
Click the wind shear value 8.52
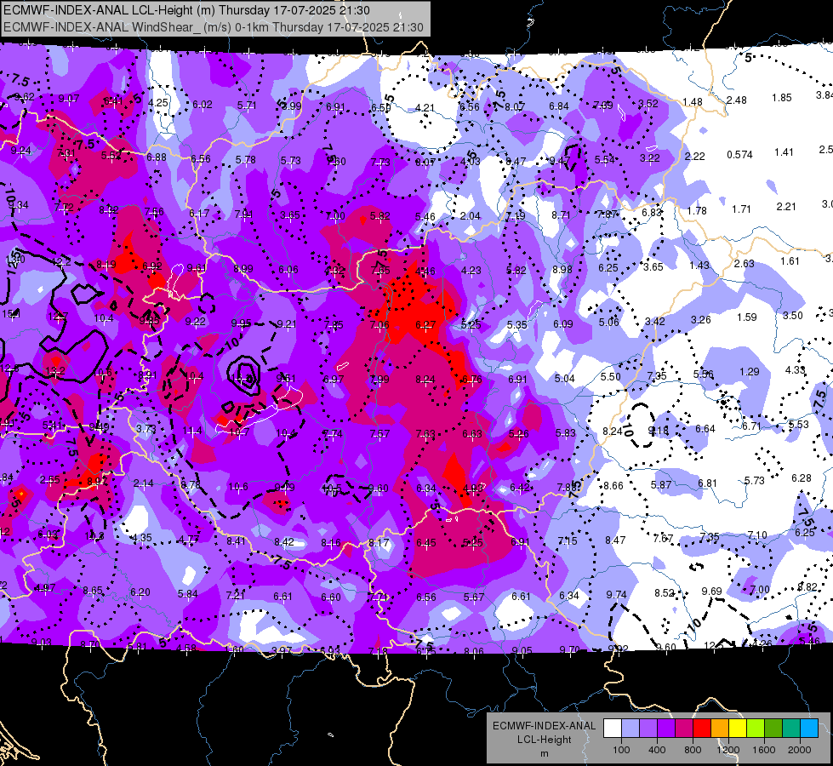tap(665, 592)
